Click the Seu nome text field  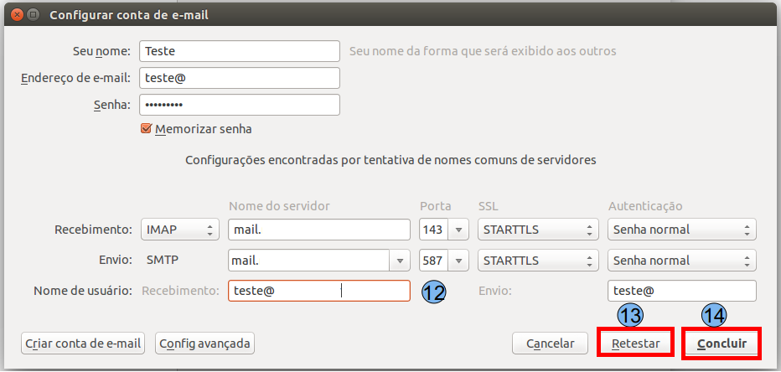[x=239, y=51]
